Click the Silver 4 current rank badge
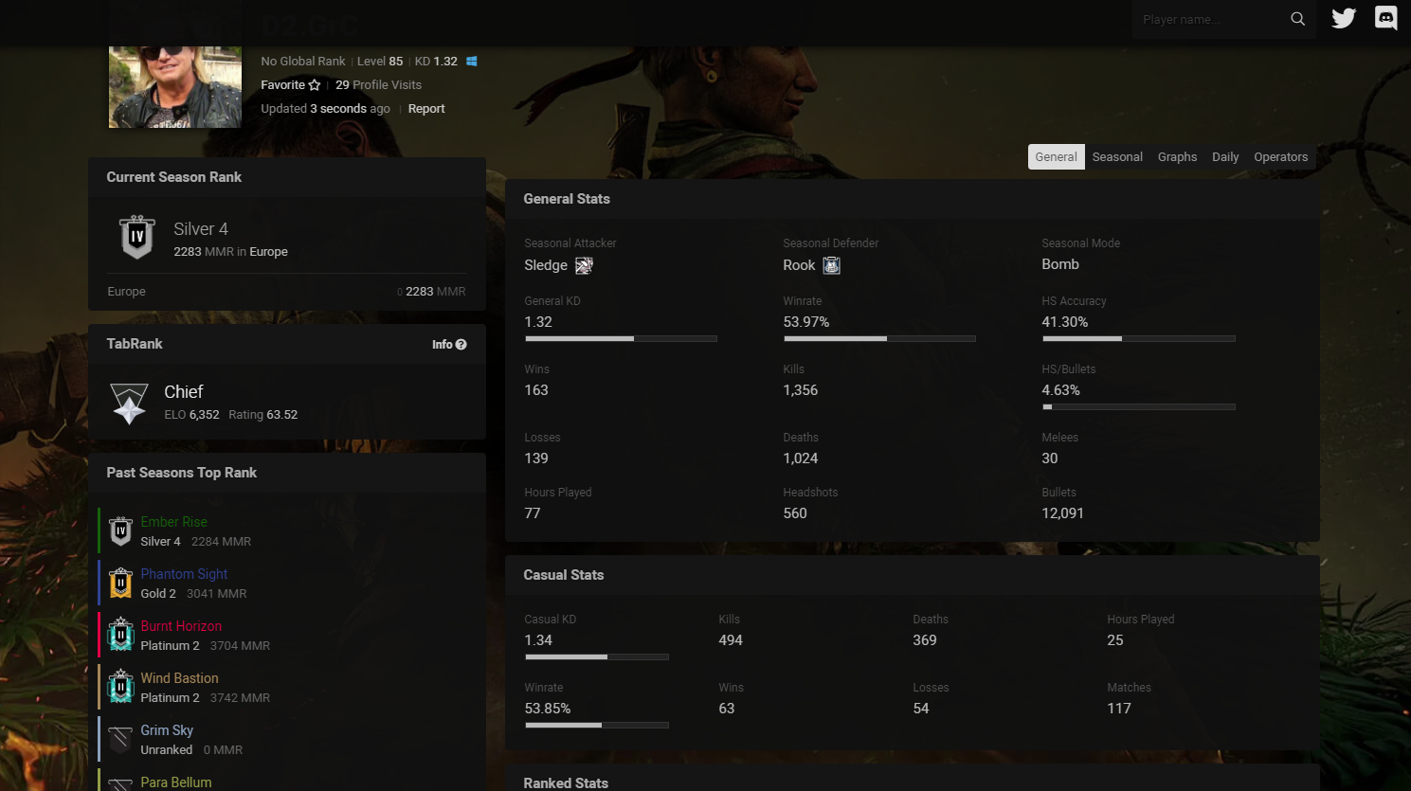Image resolution: width=1411 pixels, height=791 pixels. click(137, 237)
